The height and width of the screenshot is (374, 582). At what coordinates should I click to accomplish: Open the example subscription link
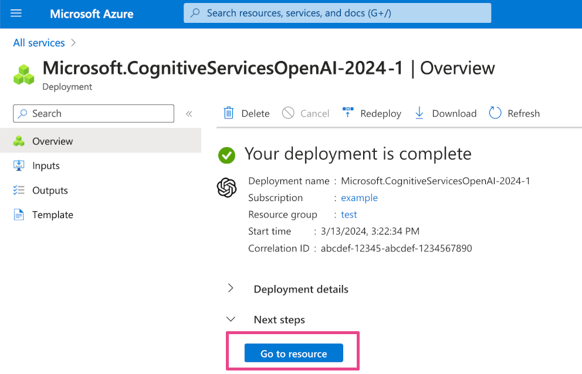tap(359, 198)
